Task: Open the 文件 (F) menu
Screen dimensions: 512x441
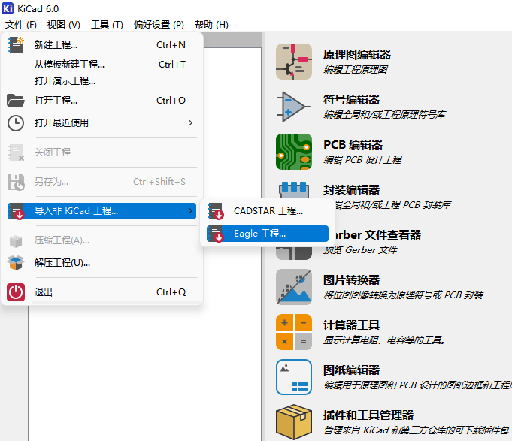Action: coord(20,25)
